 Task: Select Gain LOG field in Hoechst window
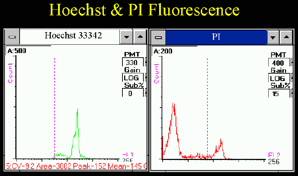coord(133,78)
